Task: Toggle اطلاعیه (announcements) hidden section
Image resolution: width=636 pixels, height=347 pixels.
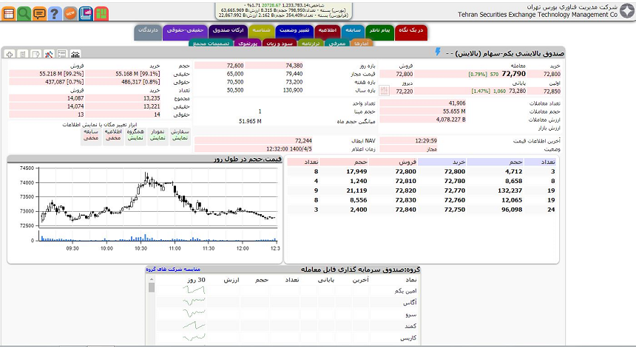Action: click(113, 135)
